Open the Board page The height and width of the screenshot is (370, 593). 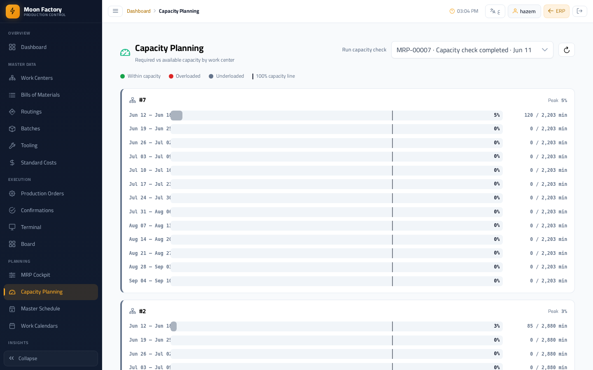tap(51, 244)
